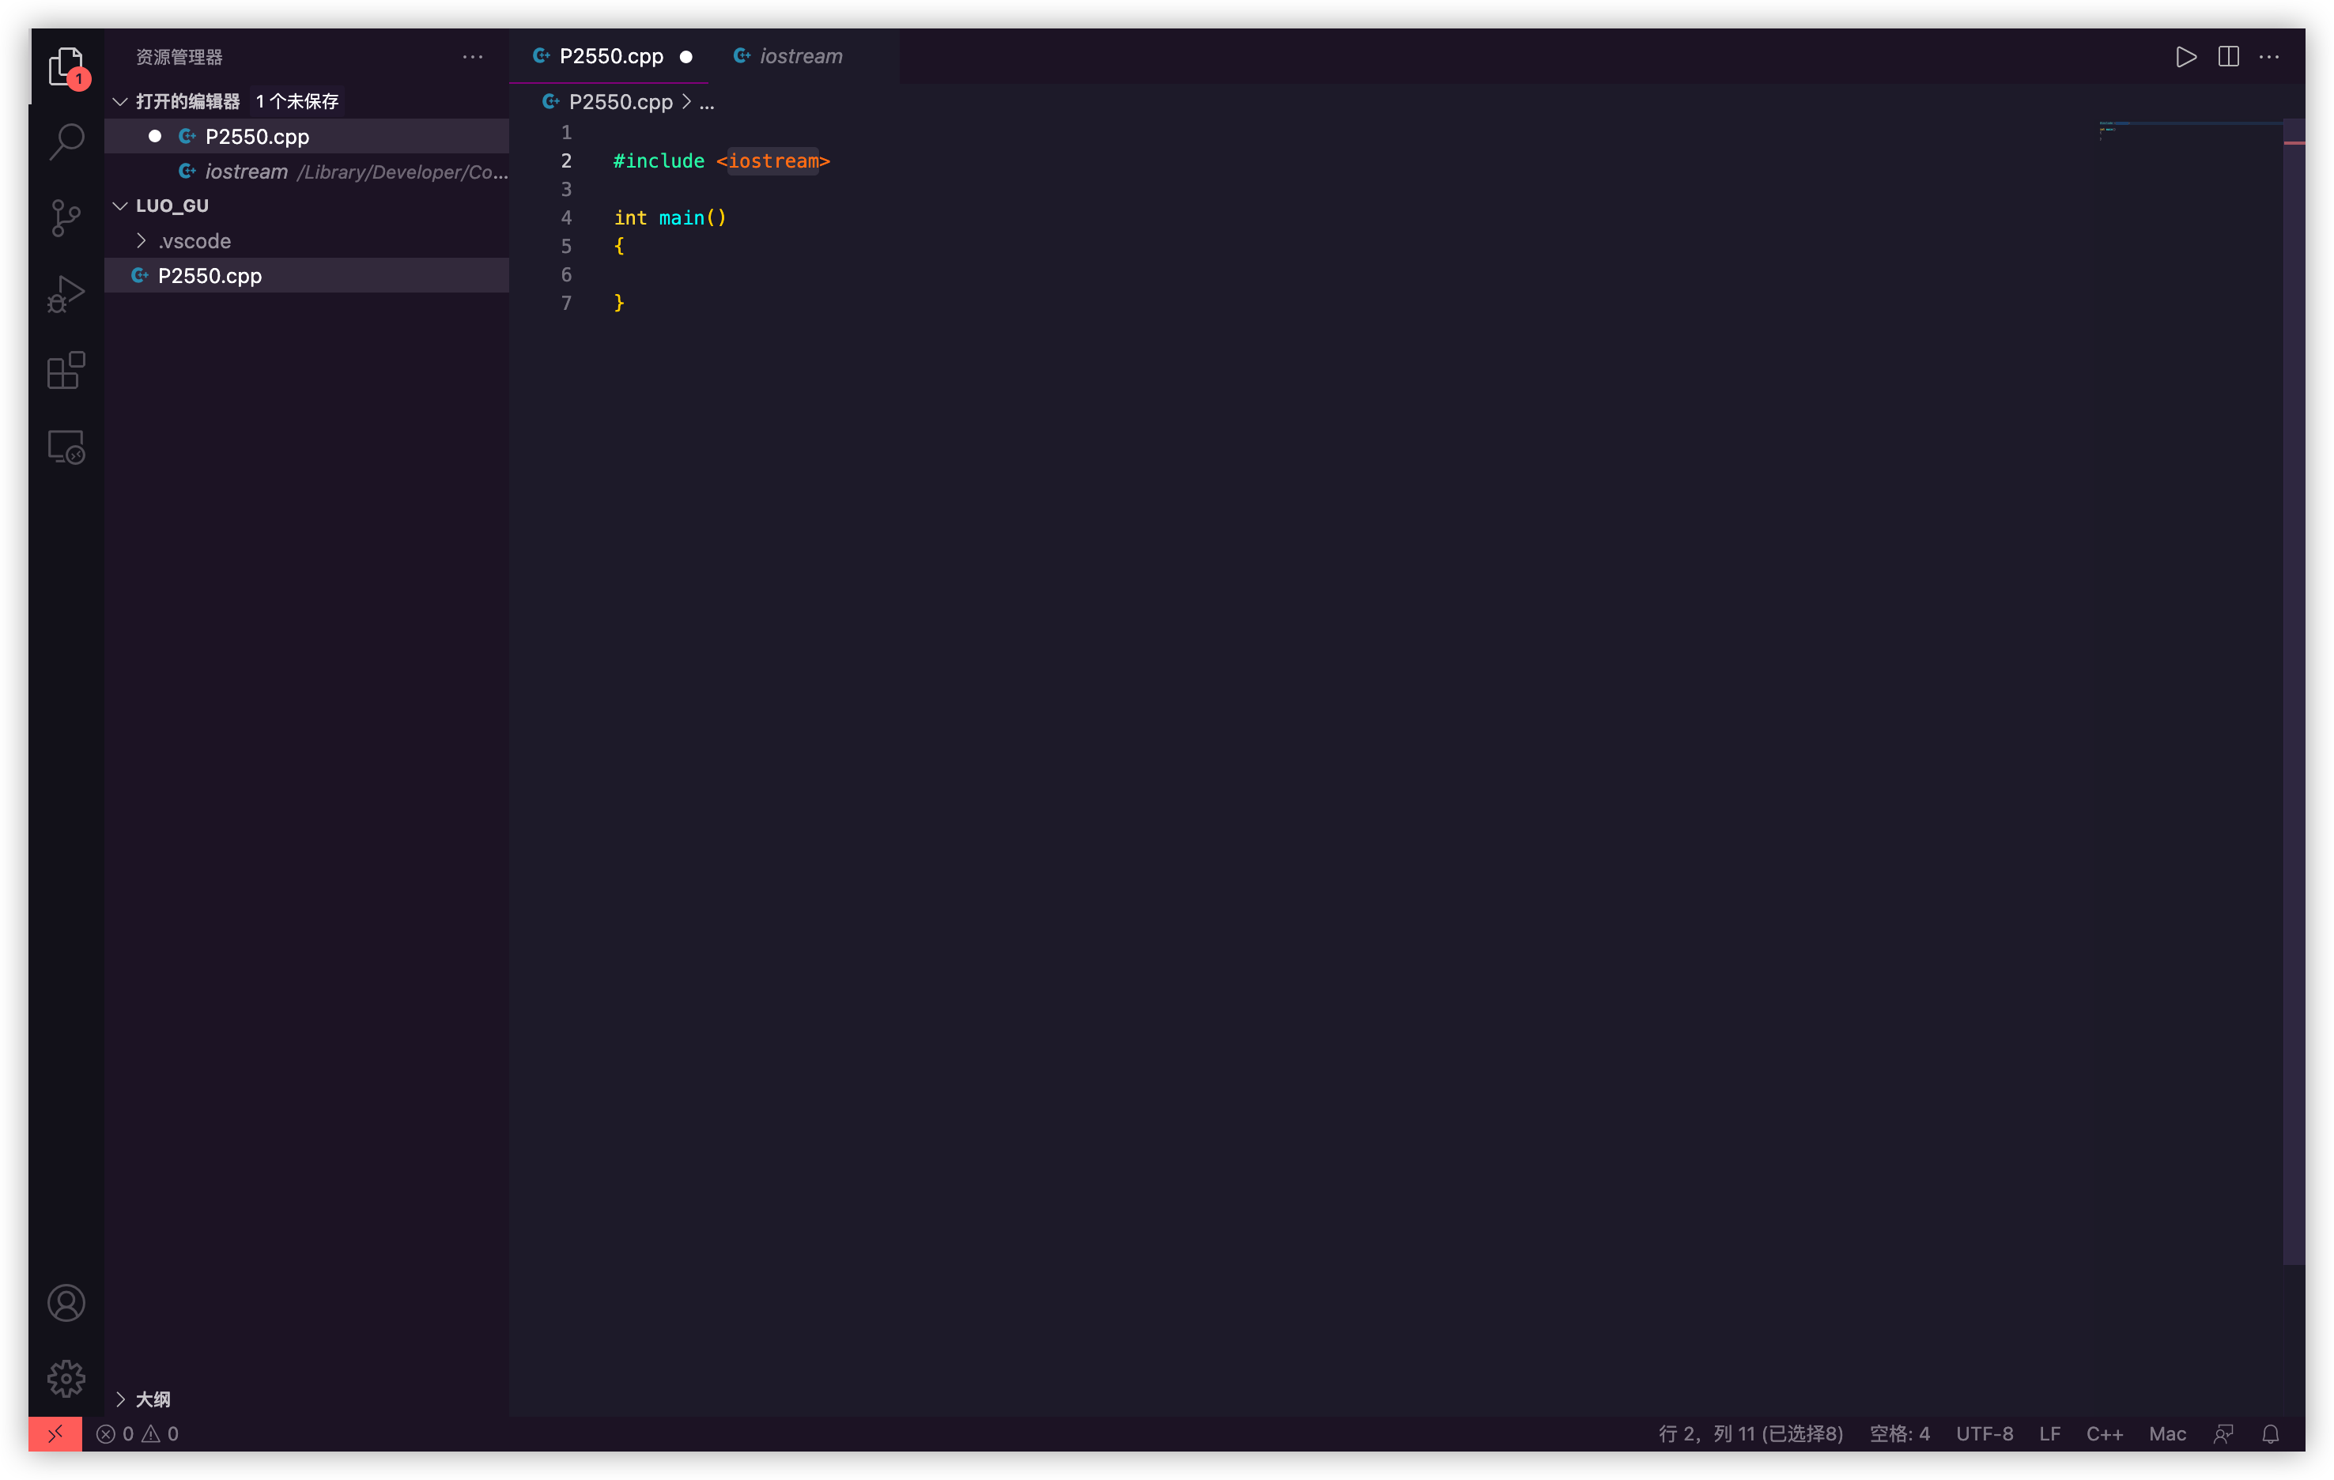
Task: Click unsaved dot beside P2550.cpp in open editors
Action: click(x=154, y=137)
